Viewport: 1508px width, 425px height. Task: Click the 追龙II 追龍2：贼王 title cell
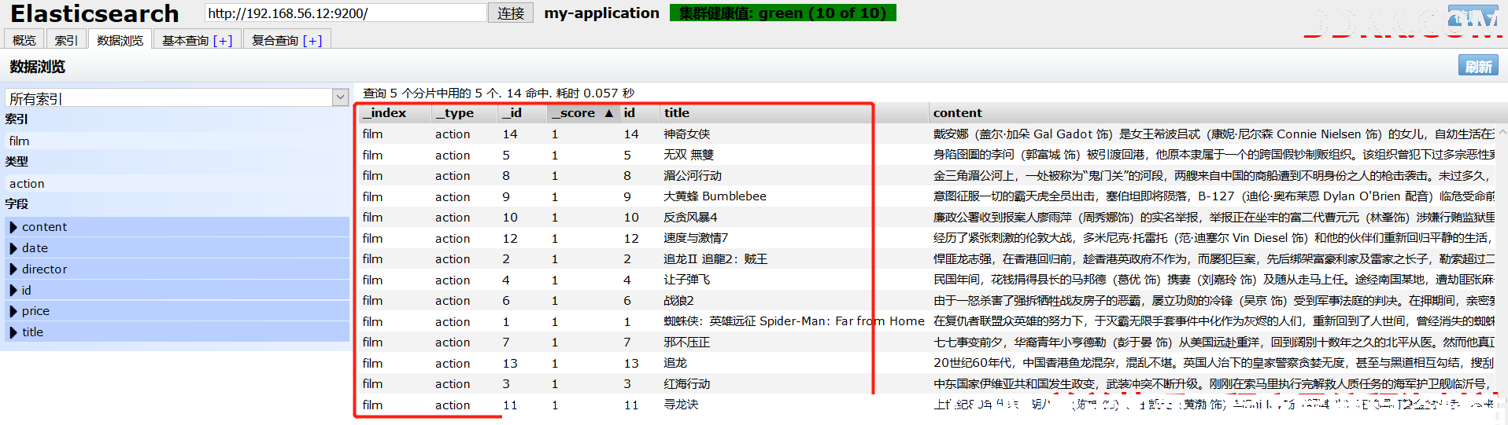tap(715, 258)
